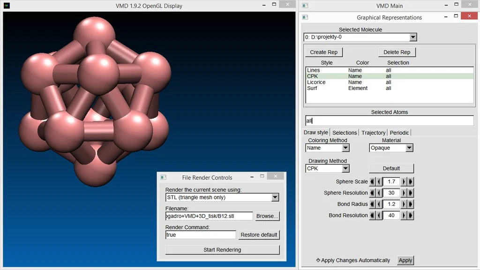480x270 pixels.
Task: Switch to the Trajectory tab
Action: pyautogui.click(x=373, y=133)
